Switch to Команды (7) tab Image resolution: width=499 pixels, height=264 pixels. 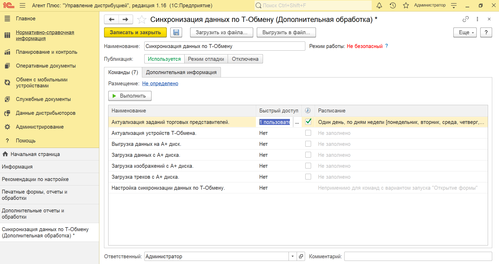coord(123,72)
